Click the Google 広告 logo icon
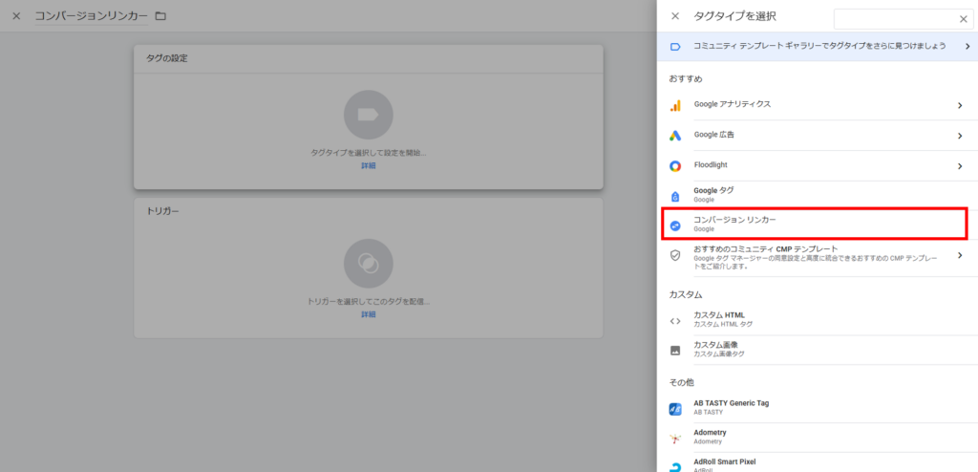Screen dimensions: 978x472 [675, 136]
